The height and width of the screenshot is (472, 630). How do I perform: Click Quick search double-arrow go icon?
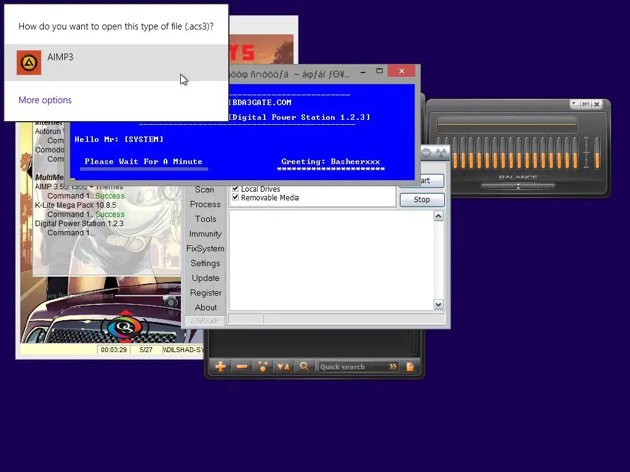click(x=393, y=366)
